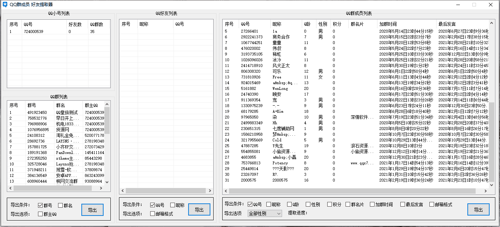
Task: Select member Potency row
Action: (x=356, y=163)
